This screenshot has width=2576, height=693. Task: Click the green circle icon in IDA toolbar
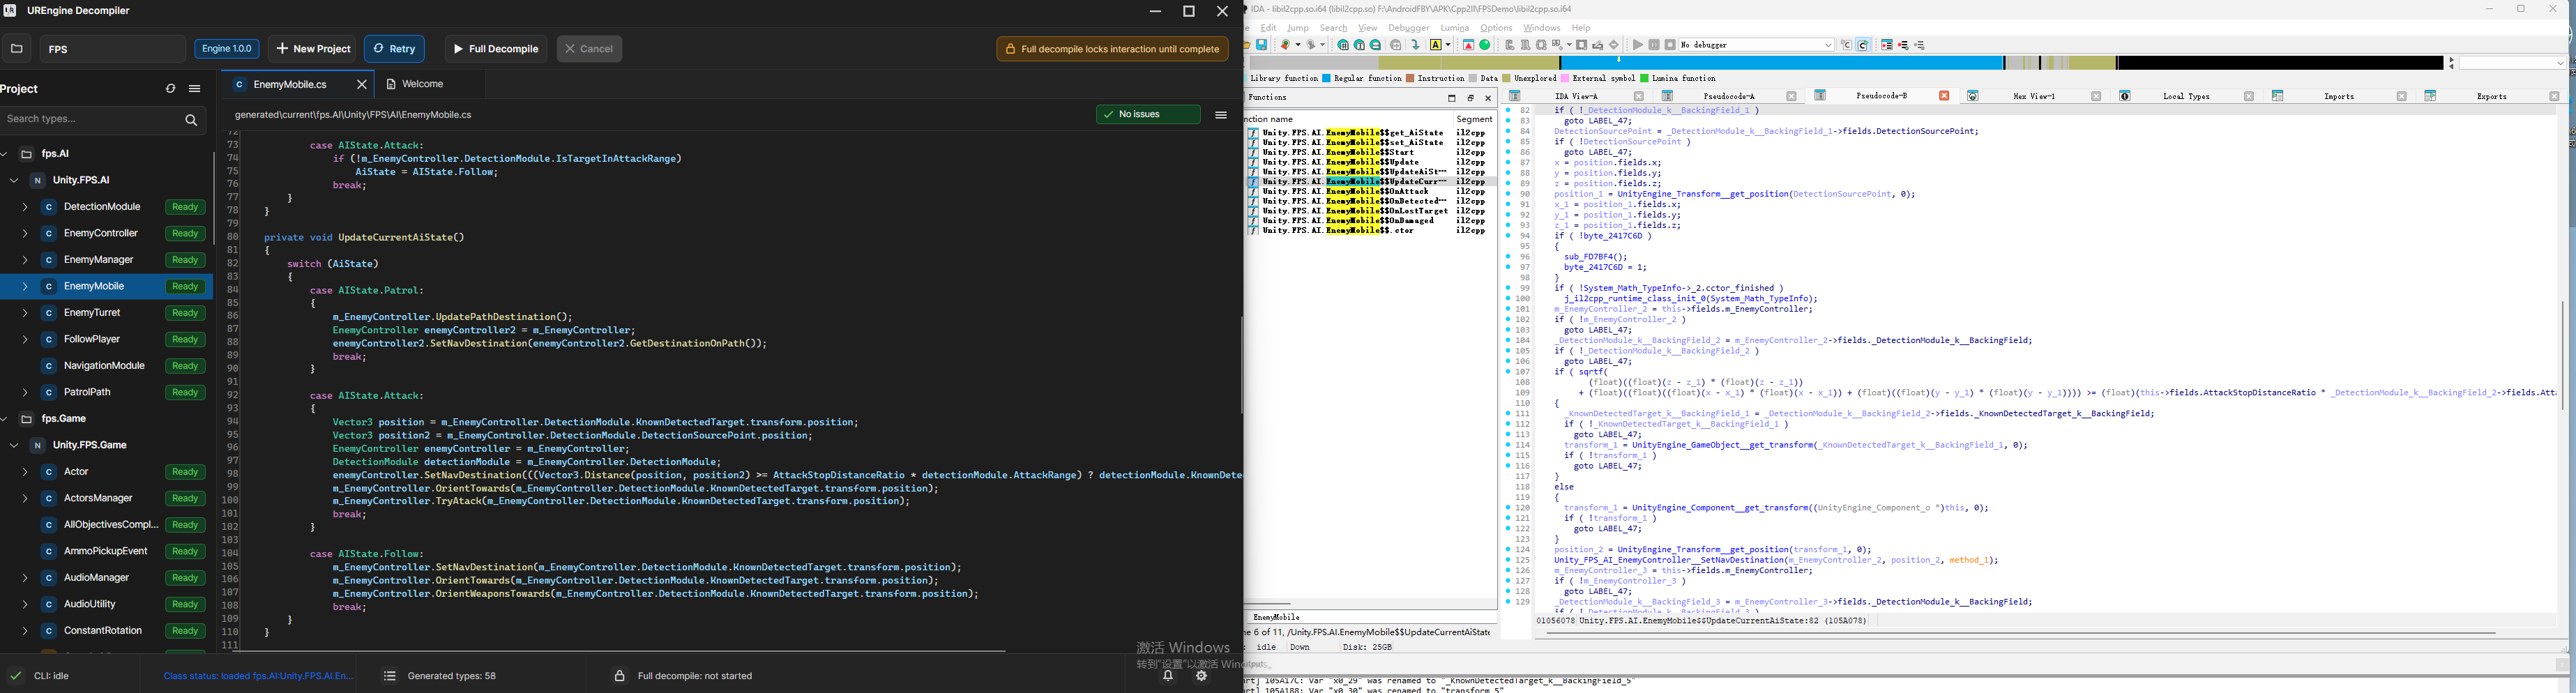[x=1485, y=45]
